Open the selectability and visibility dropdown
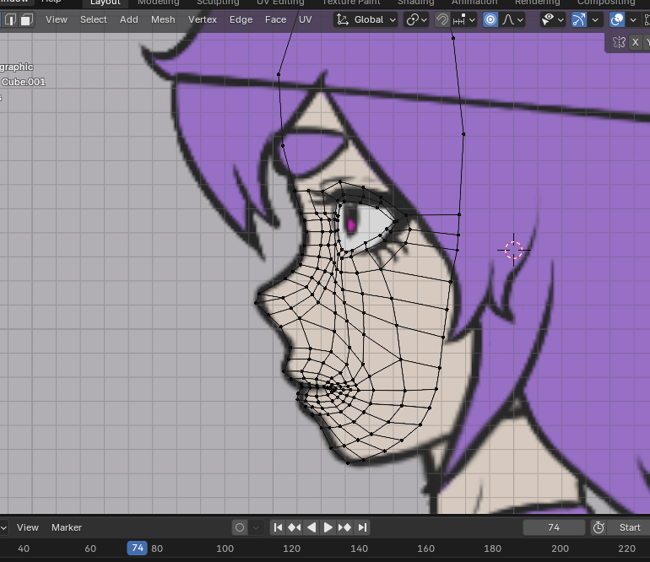The image size is (650, 562). click(x=553, y=19)
